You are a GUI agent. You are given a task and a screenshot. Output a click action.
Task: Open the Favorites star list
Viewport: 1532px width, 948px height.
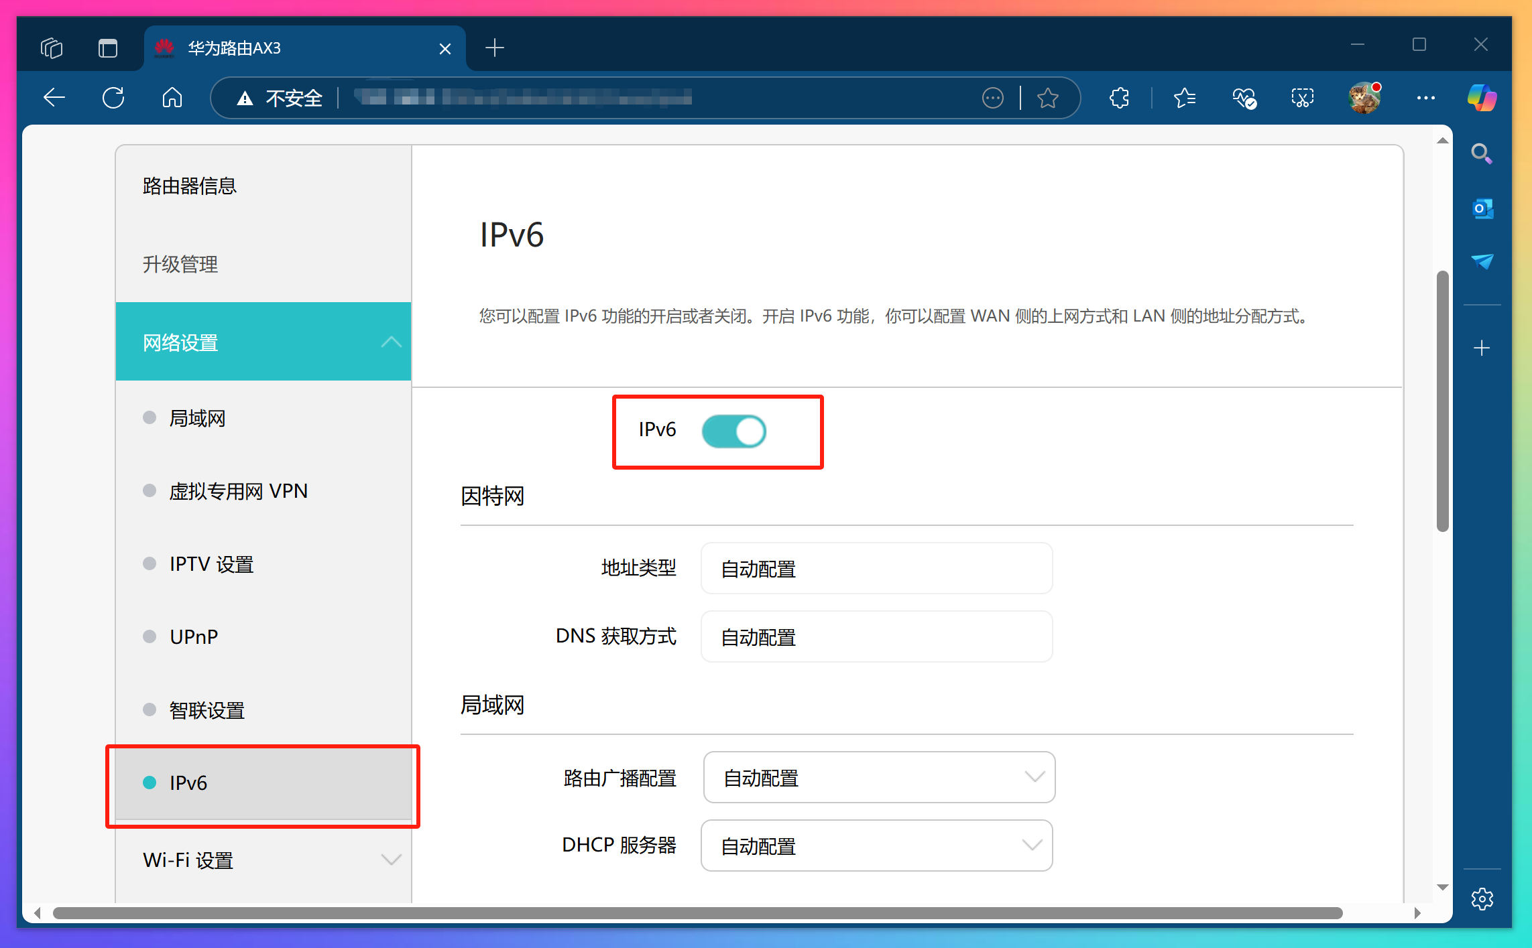coord(1184,98)
